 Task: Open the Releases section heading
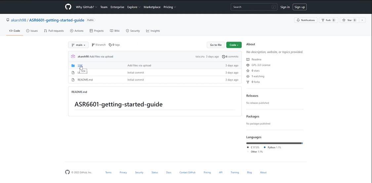click(252, 96)
